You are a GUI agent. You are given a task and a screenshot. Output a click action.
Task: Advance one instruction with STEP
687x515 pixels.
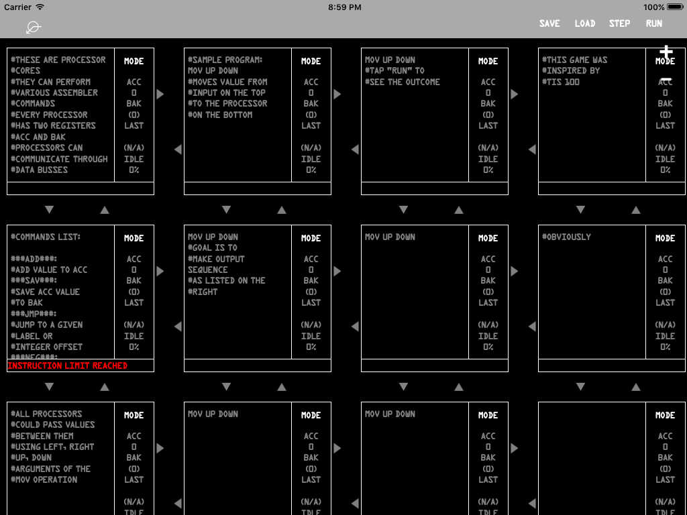(619, 23)
